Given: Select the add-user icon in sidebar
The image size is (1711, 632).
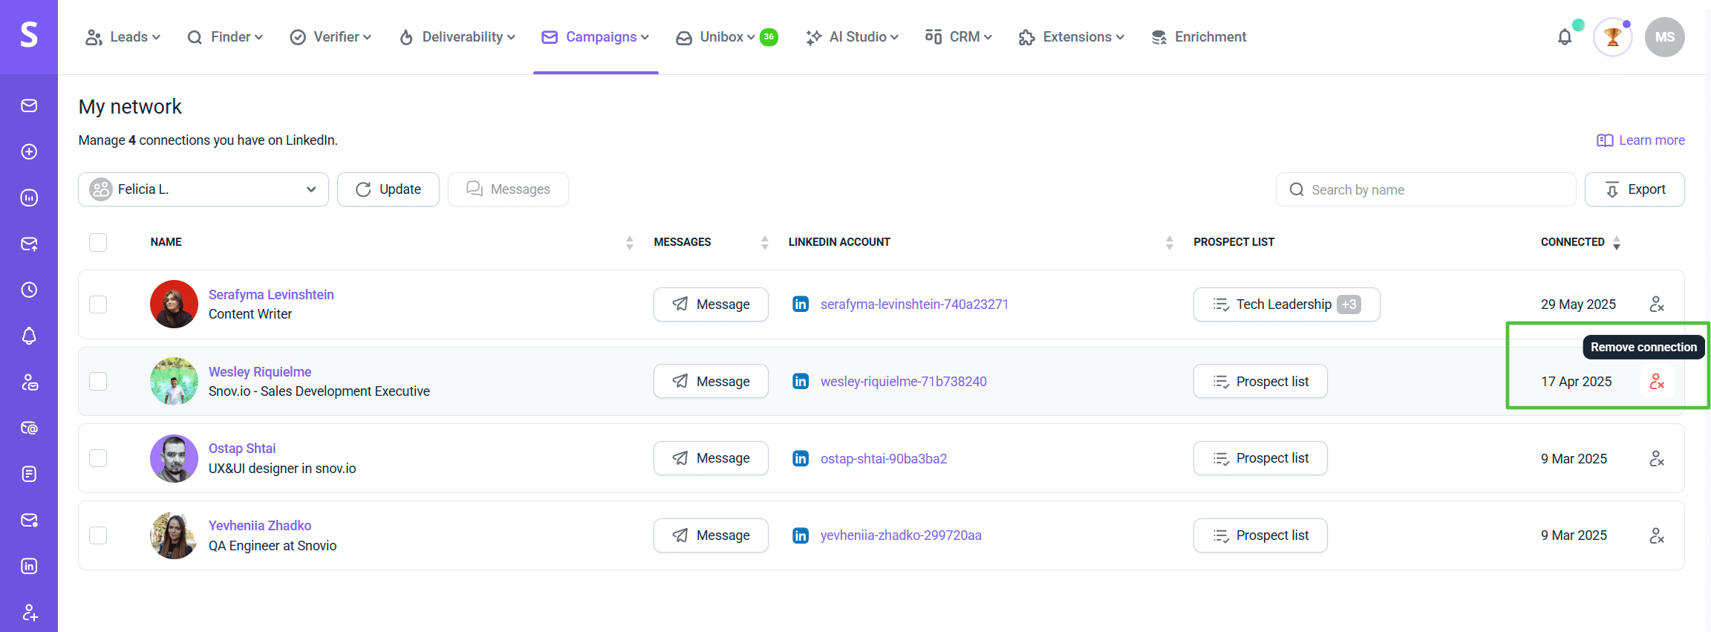Looking at the screenshot, I should (x=29, y=613).
